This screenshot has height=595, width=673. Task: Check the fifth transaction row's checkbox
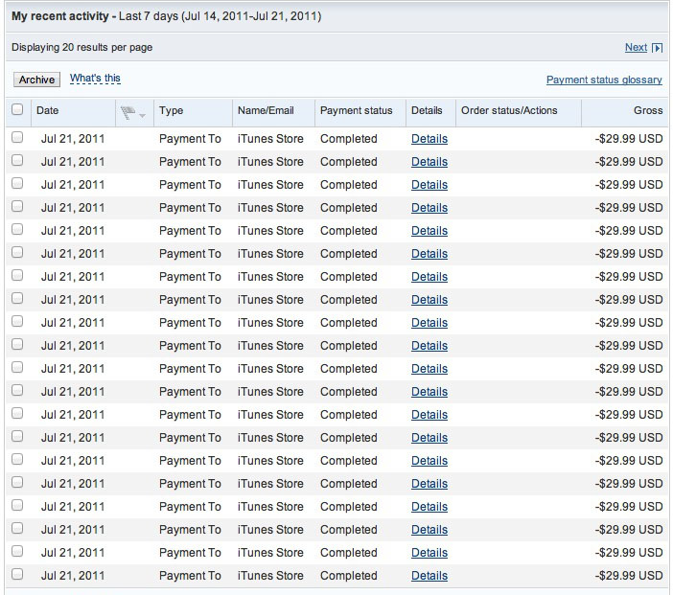point(17,229)
